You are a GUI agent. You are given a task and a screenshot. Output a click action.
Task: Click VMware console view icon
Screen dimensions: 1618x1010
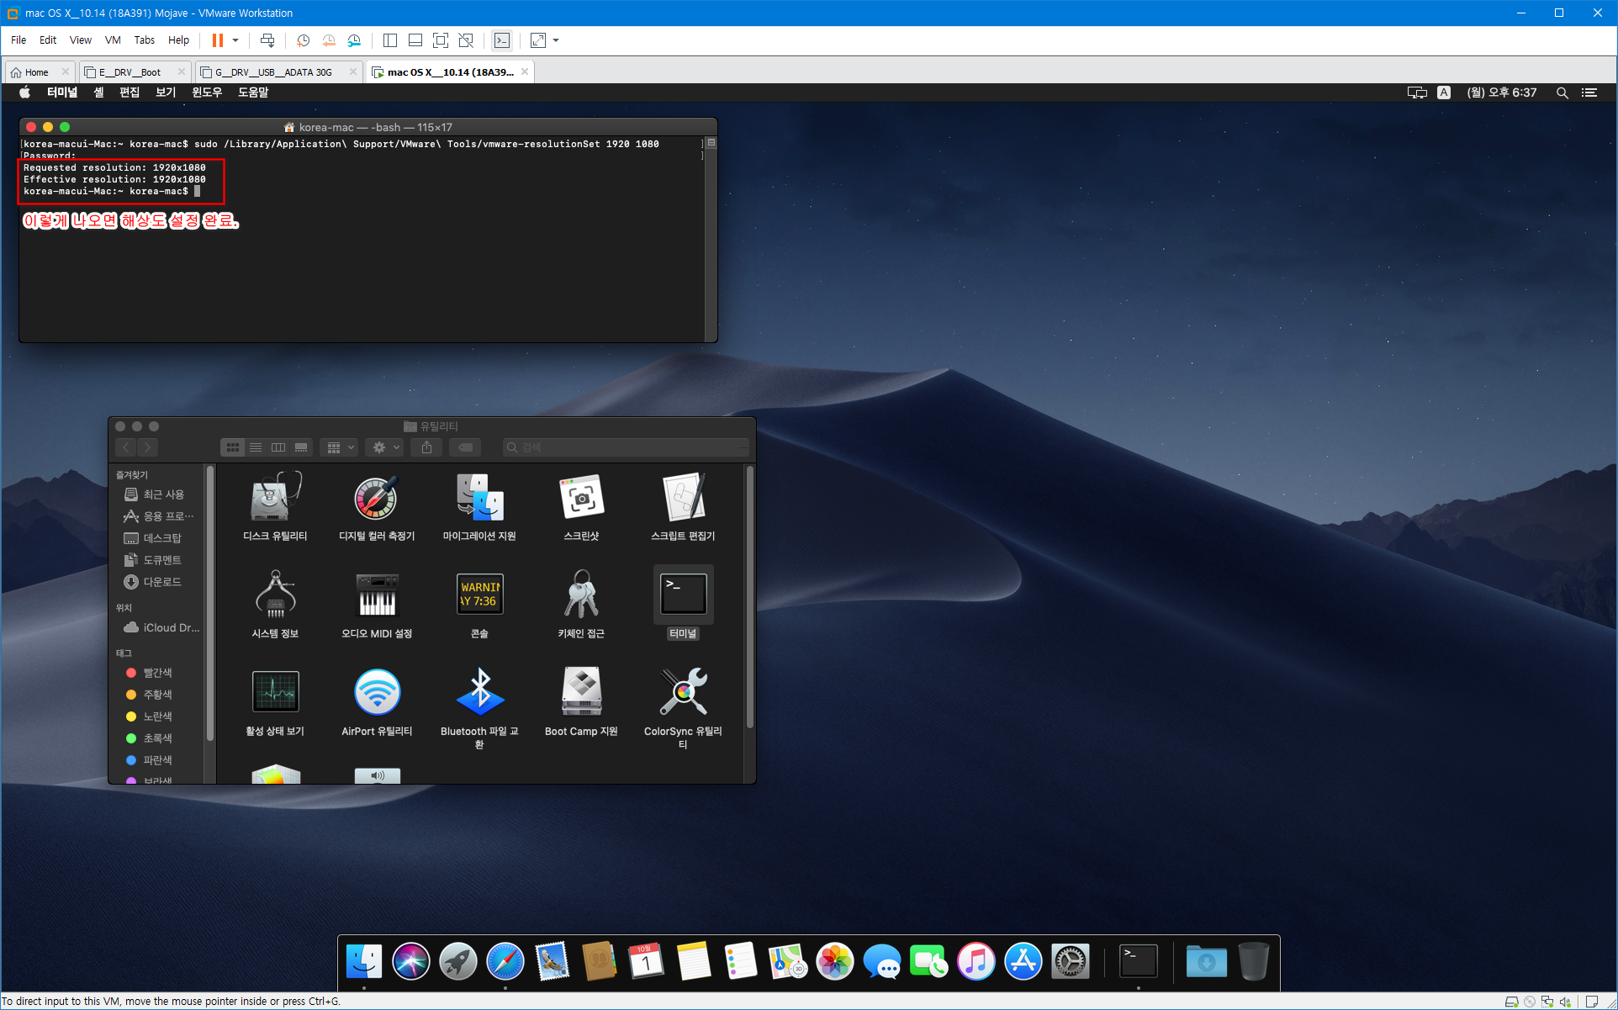click(x=502, y=40)
